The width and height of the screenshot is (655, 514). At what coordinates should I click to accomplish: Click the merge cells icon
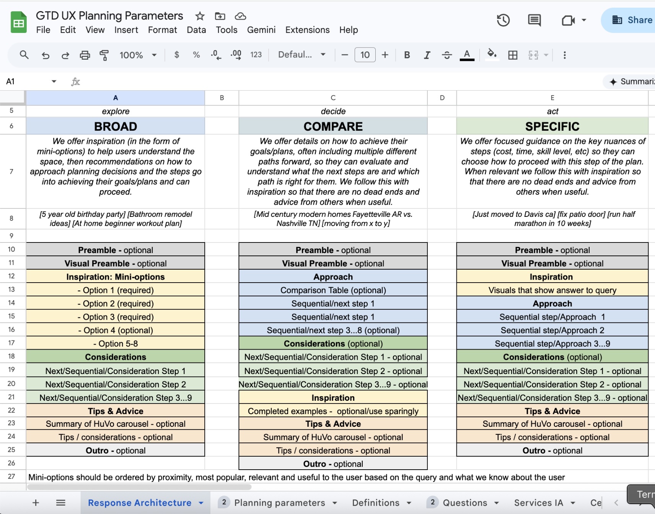coord(533,55)
